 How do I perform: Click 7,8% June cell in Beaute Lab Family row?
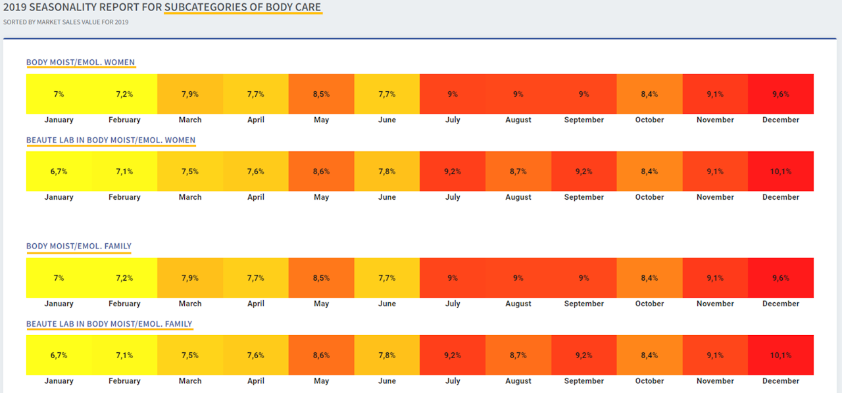click(387, 356)
